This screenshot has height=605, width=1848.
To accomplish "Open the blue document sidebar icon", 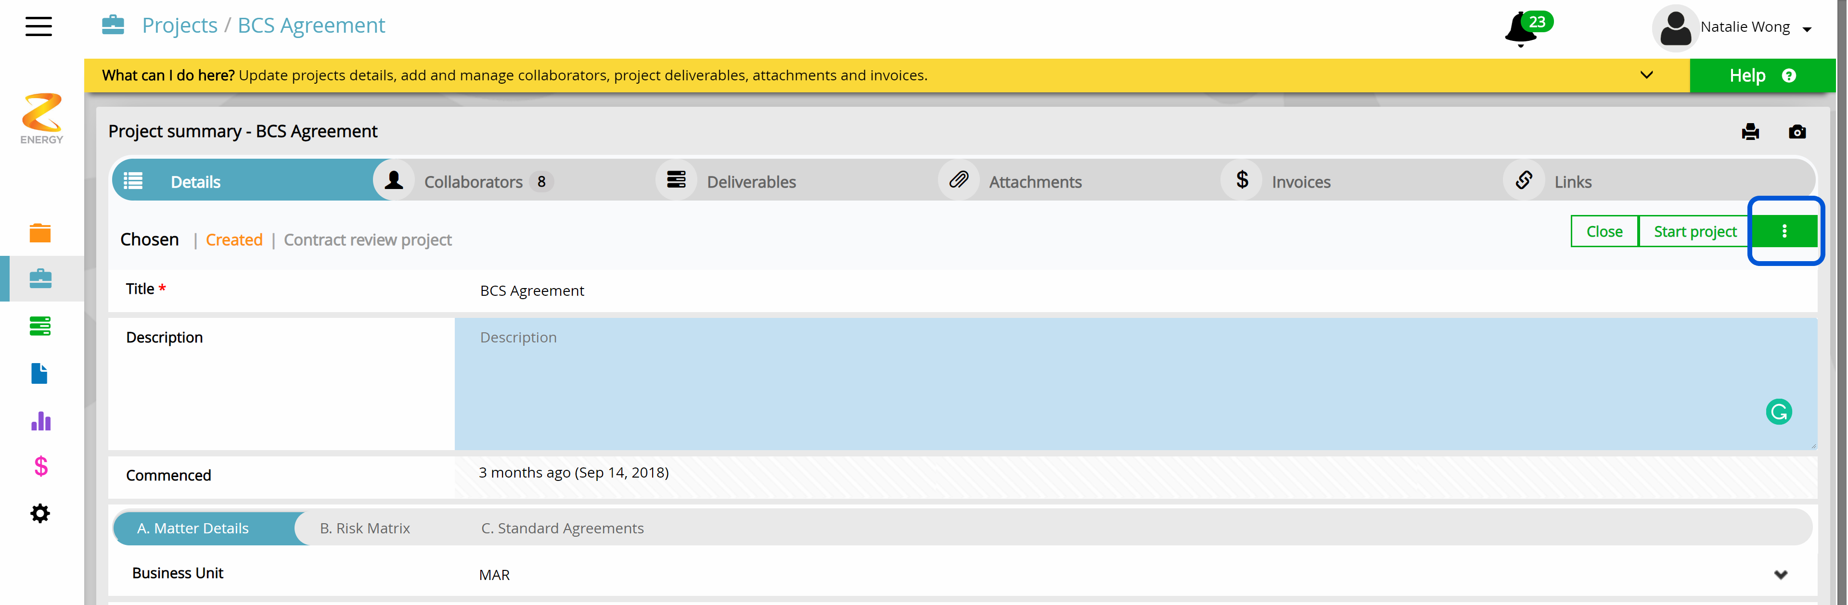I will (x=39, y=374).
